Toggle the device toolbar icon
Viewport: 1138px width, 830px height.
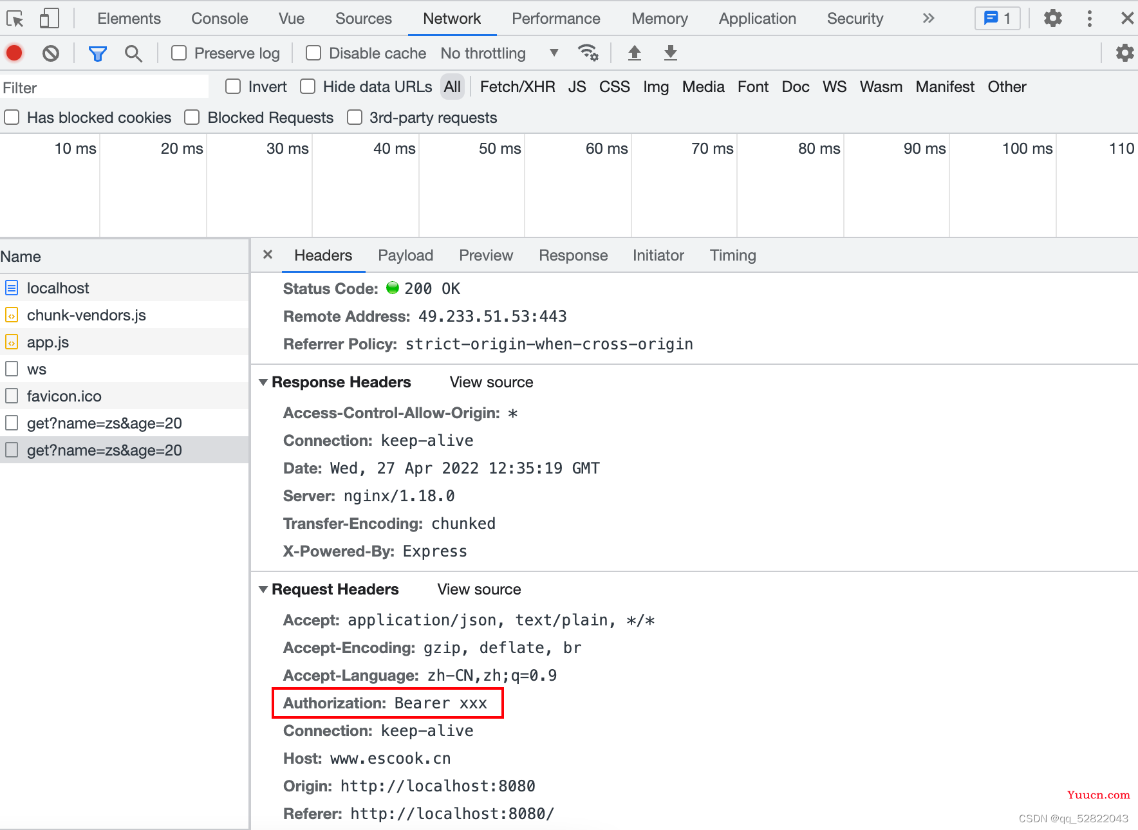[x=50, y=19]
